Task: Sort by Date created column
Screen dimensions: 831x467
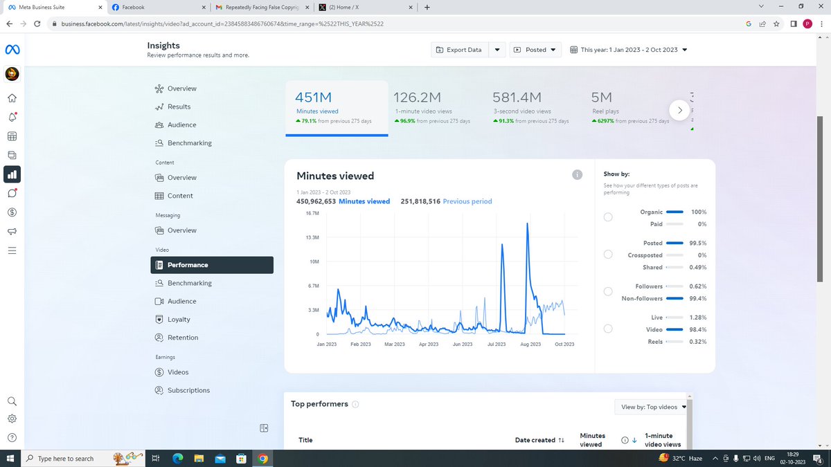Action: pyautogui.click(x=540, y=440)
